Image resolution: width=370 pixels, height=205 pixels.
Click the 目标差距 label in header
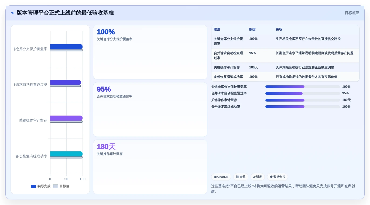[352, 13]
